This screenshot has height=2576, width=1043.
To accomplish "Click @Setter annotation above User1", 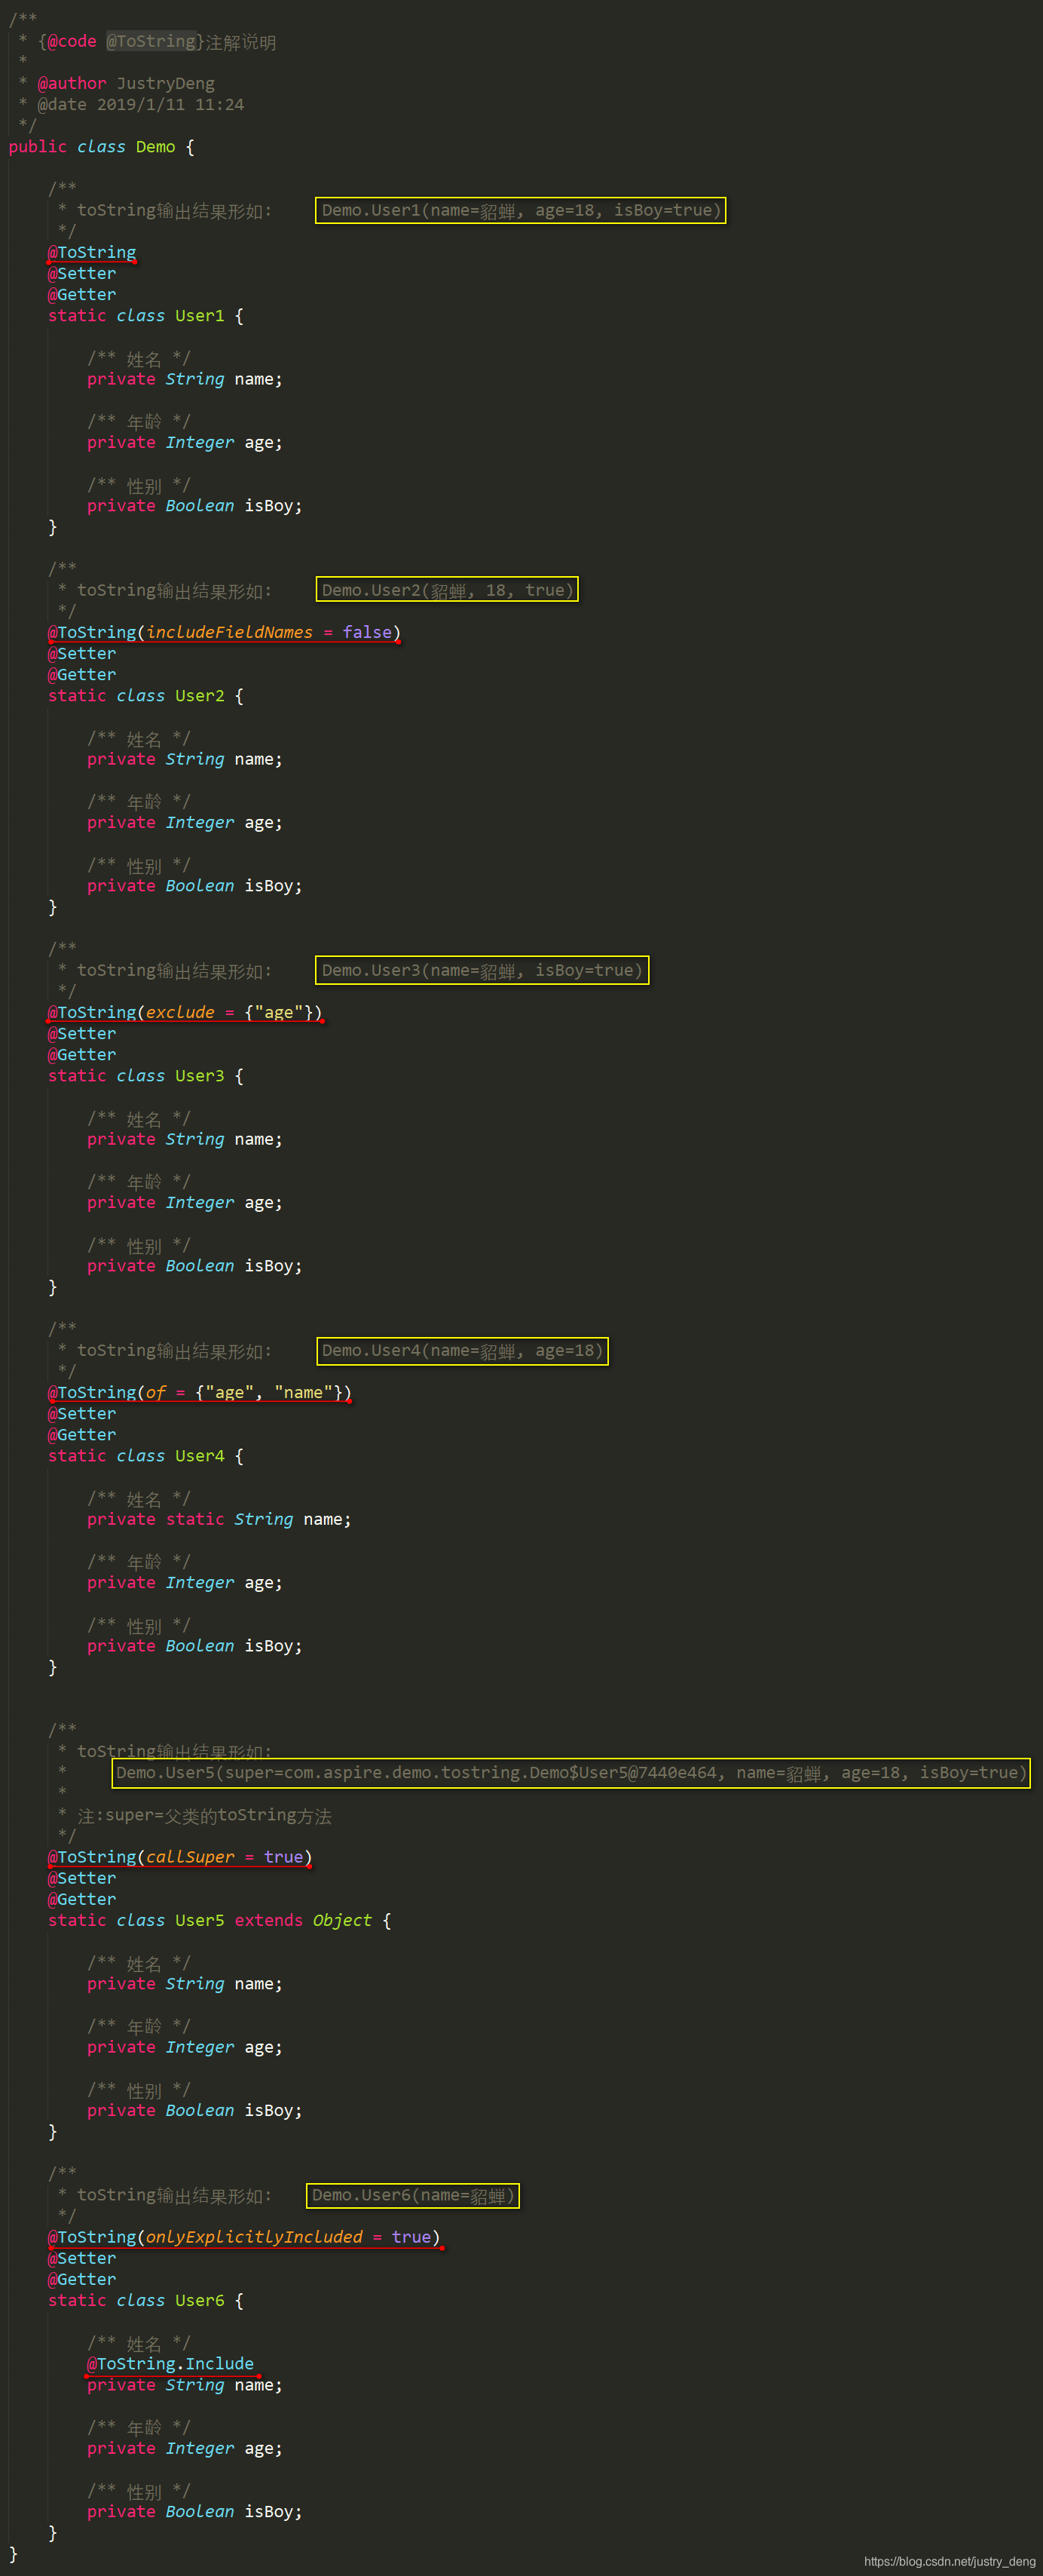I will coord(82,273).
